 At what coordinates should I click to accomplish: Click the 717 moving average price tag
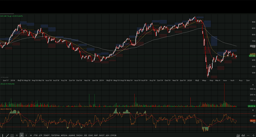point(252,46)
